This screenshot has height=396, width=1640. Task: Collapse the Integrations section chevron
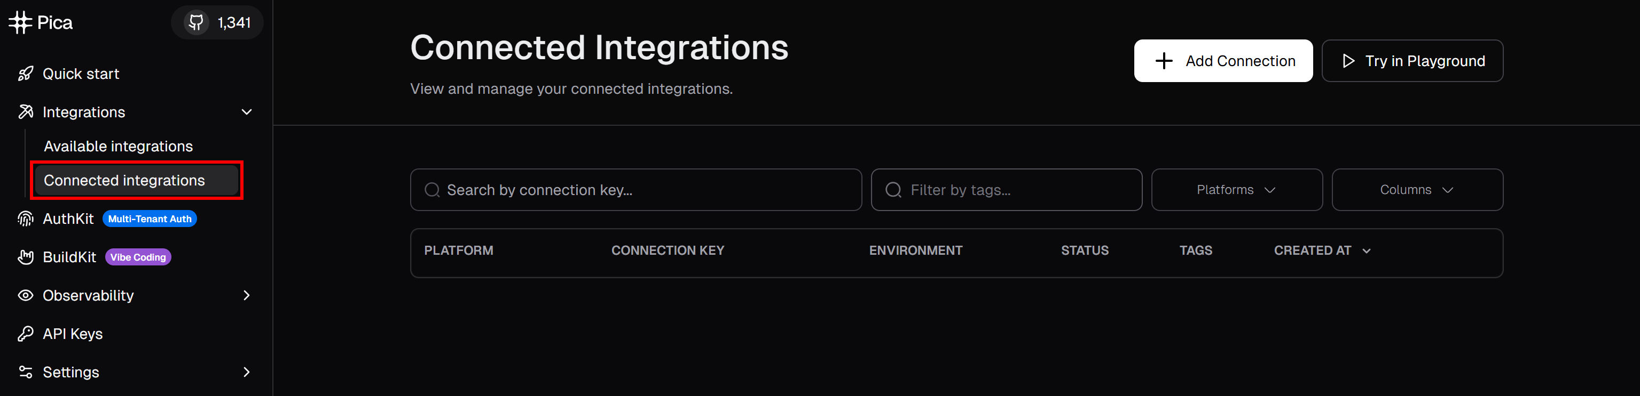pyautogui.click(x=246, y=112)
